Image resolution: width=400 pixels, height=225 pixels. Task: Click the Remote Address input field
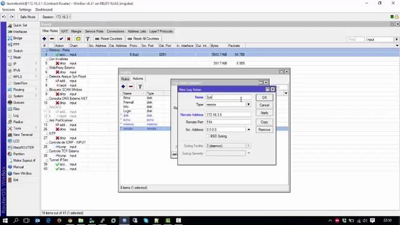tap(228, 115)
